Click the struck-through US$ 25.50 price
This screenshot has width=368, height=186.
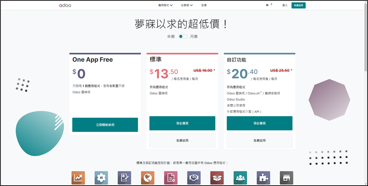pos(280,70)
